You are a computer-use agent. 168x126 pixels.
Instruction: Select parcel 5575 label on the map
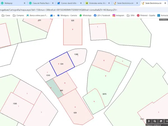(104, 94)
